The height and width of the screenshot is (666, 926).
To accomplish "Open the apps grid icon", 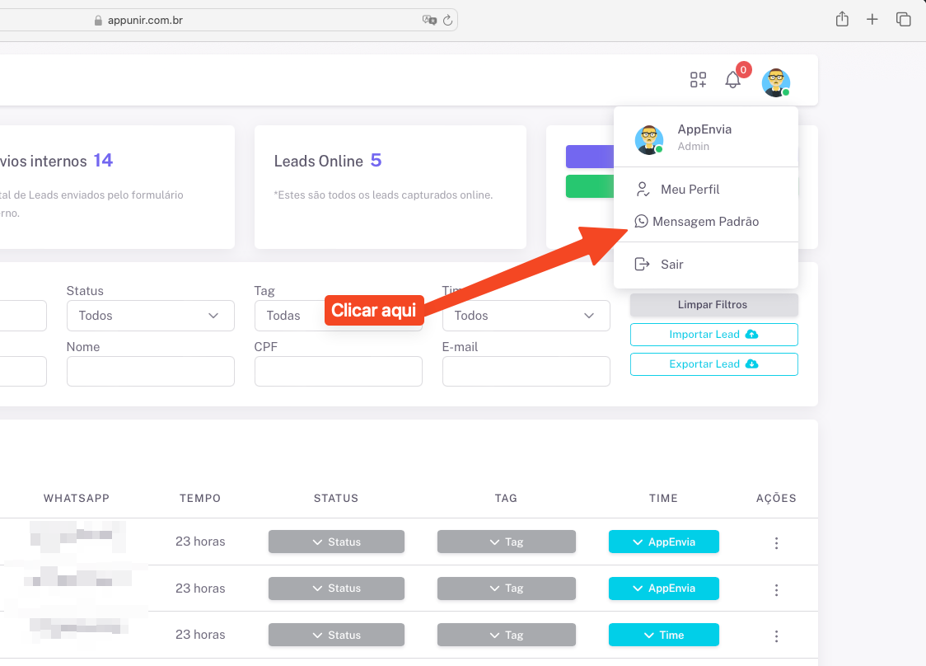I will tap(698, 80).
